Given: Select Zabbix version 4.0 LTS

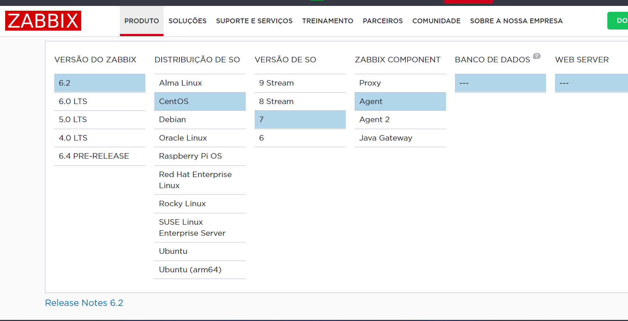Looking at the screenshot, I should [100, 138].
